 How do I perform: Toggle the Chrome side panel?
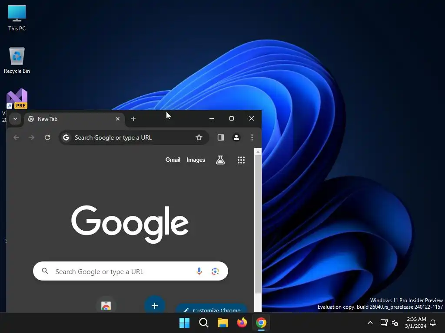coord(221,137)
